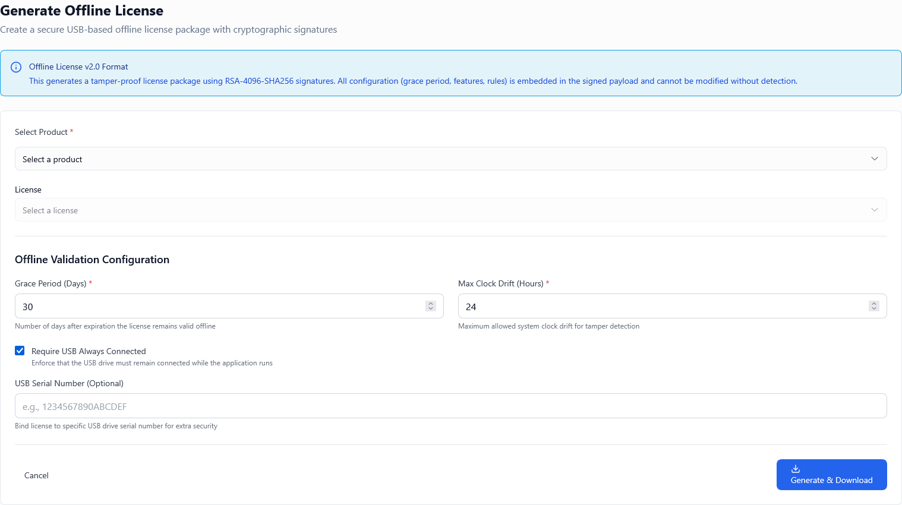Click the info icon in the banner
The height and width of the screenshot is (505, 902).
click(16, 67)
